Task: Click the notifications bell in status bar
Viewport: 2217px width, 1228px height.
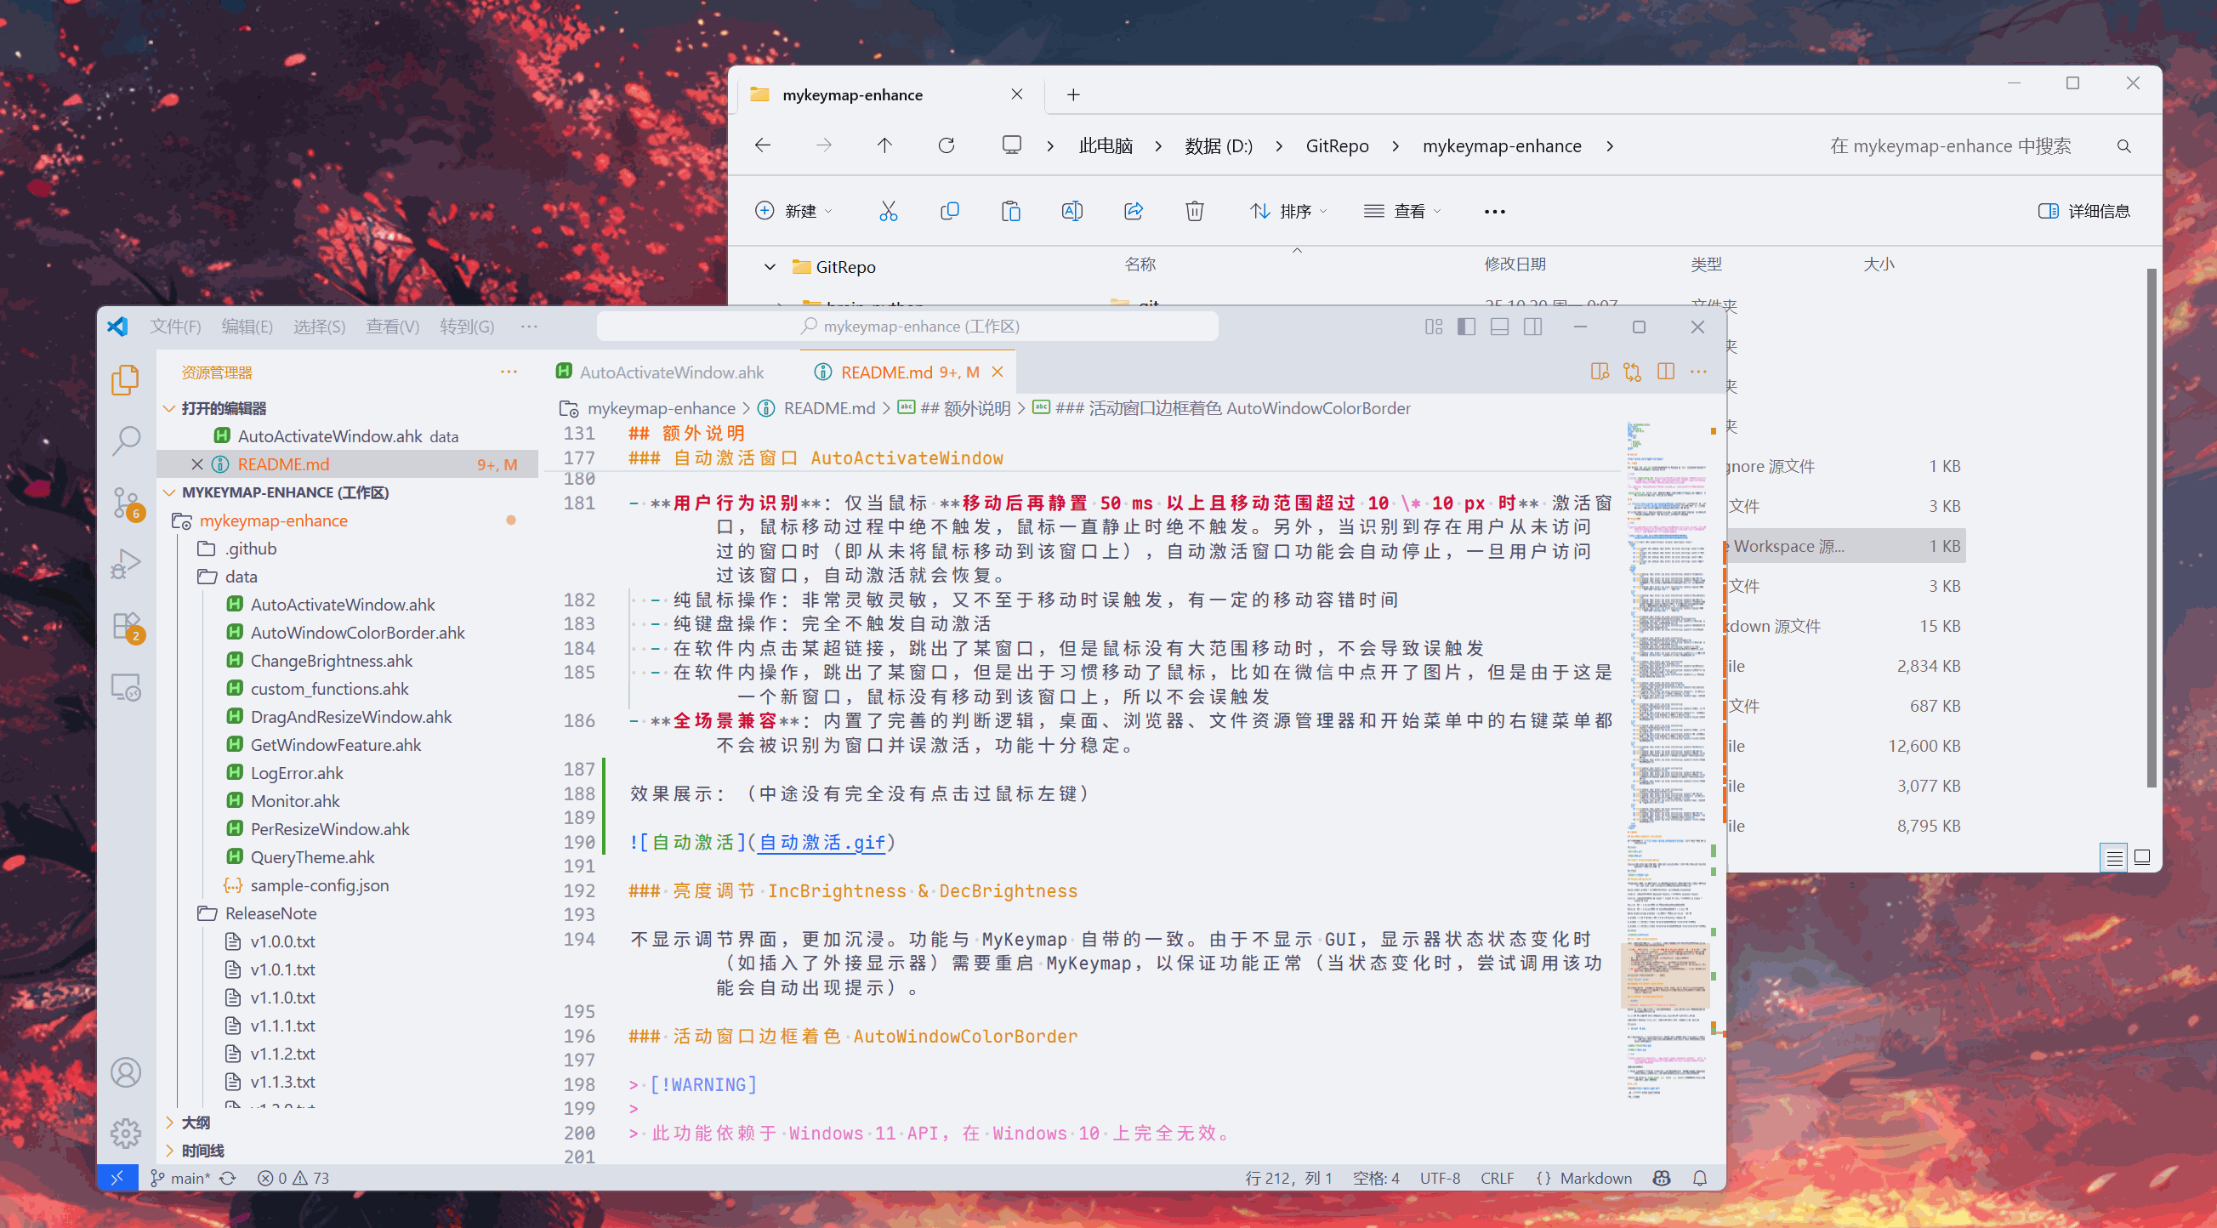Action: [x=1700, y=1178]
